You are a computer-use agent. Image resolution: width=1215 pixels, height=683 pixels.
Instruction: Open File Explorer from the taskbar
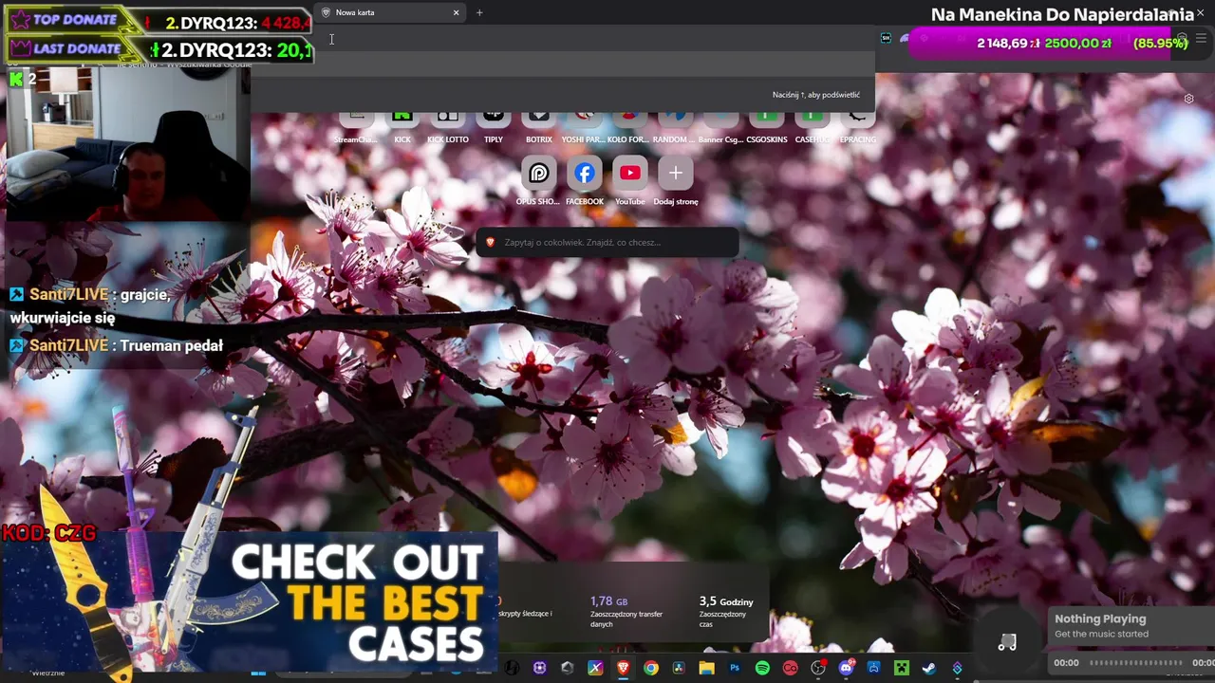click(706, 668)
